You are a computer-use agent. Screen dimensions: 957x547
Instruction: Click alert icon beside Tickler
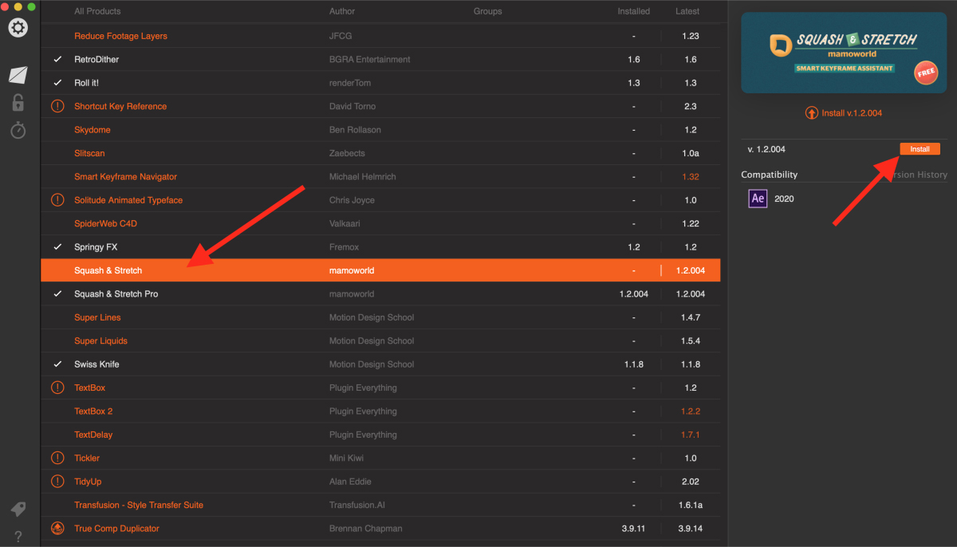(57, 458)
